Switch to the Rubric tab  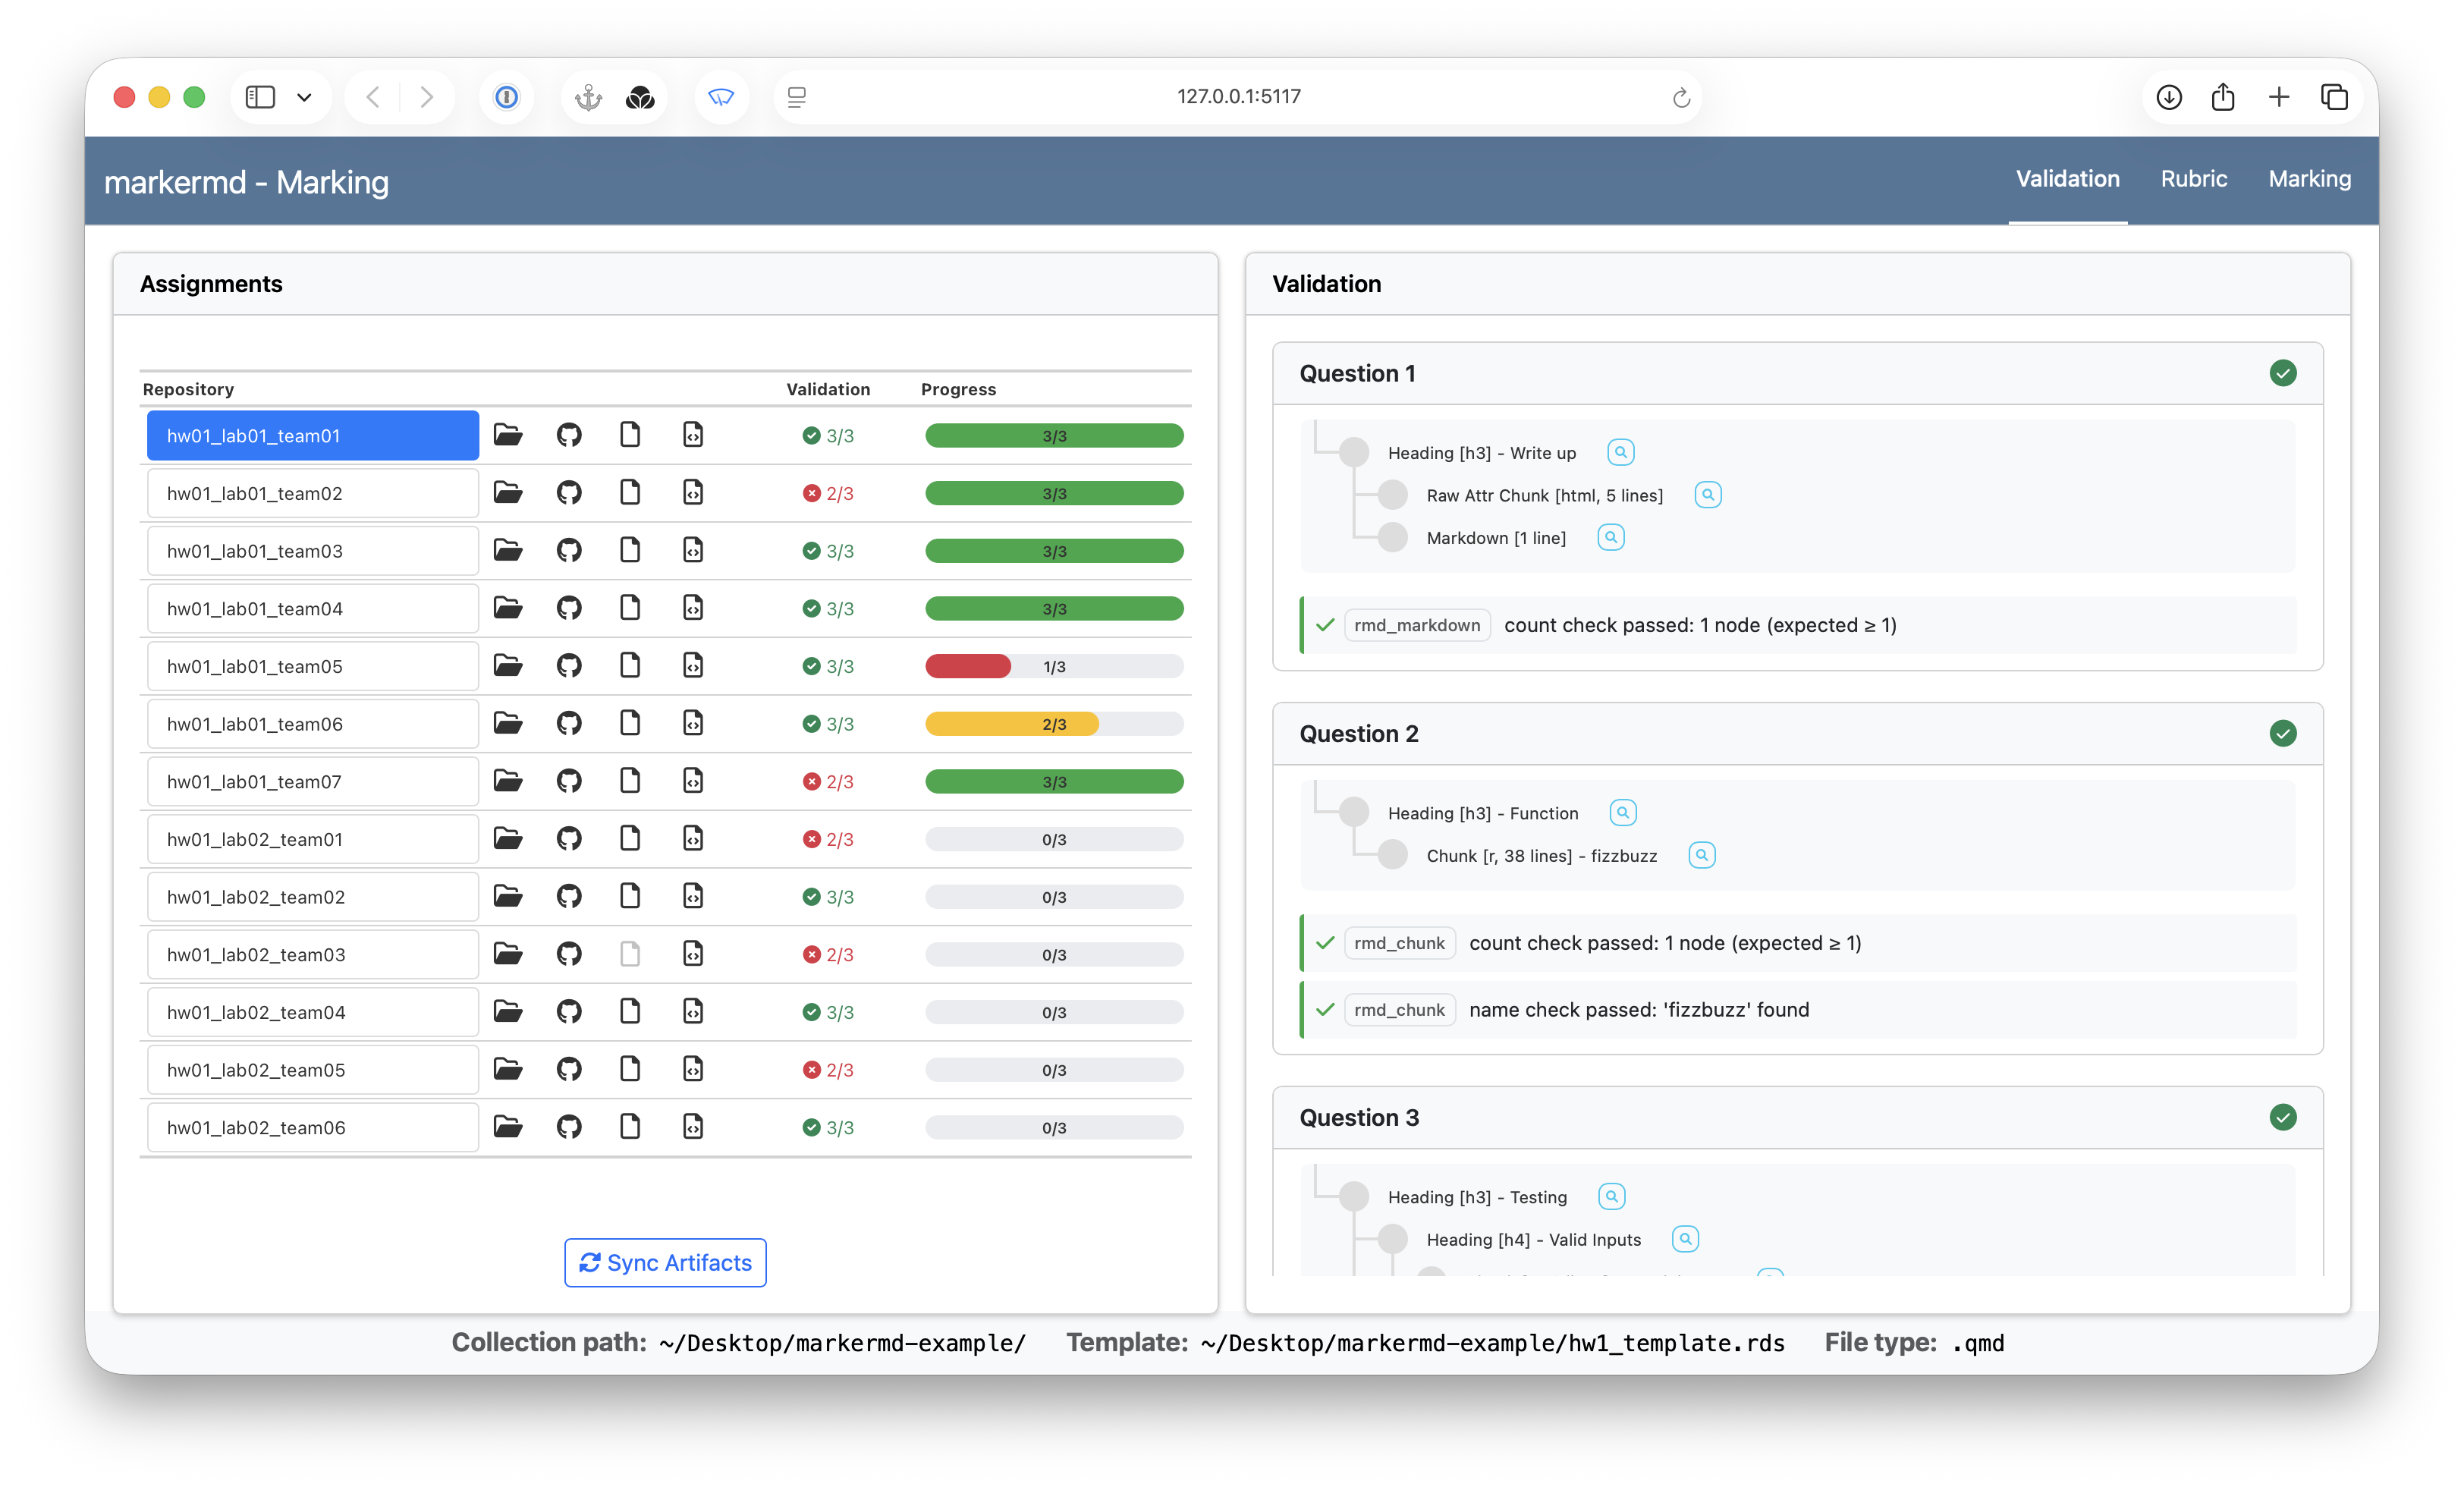tap(2194, 179)
